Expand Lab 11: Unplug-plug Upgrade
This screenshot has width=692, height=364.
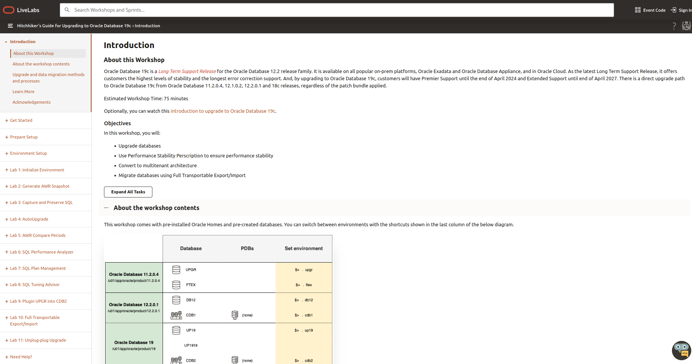[7, 341]
